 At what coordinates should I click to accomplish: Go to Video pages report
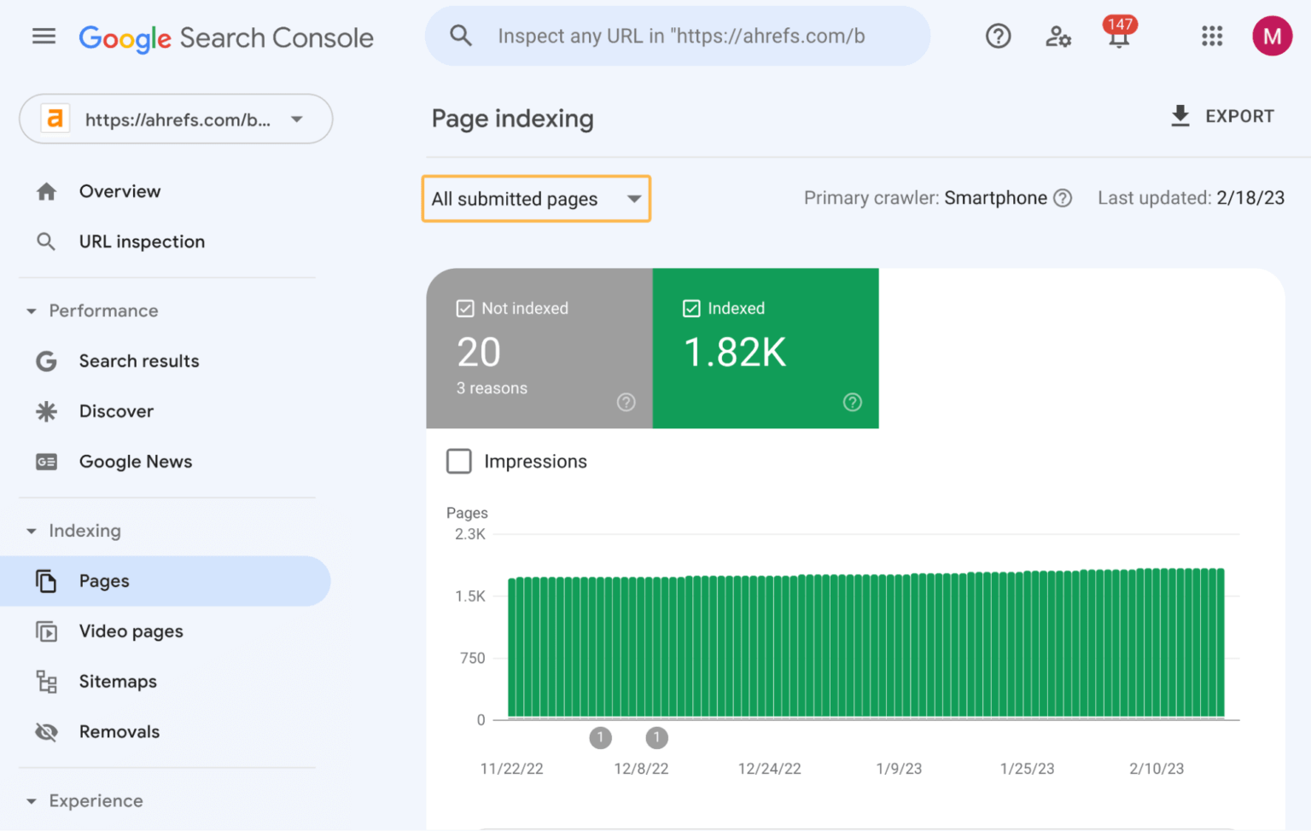point(131,631)
